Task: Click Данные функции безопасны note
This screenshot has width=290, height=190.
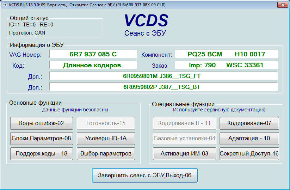Action: (x=75, y=110)
